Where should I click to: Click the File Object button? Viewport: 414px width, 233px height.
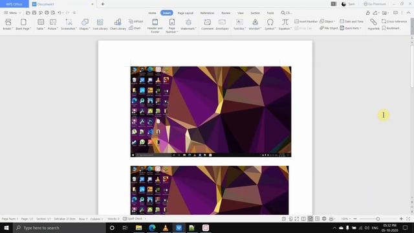coord(329,28)
